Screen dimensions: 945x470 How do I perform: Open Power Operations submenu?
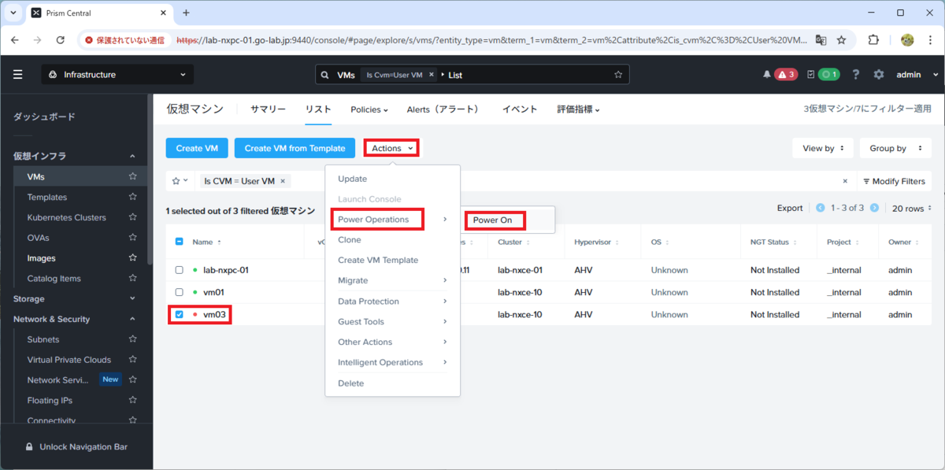392,220
